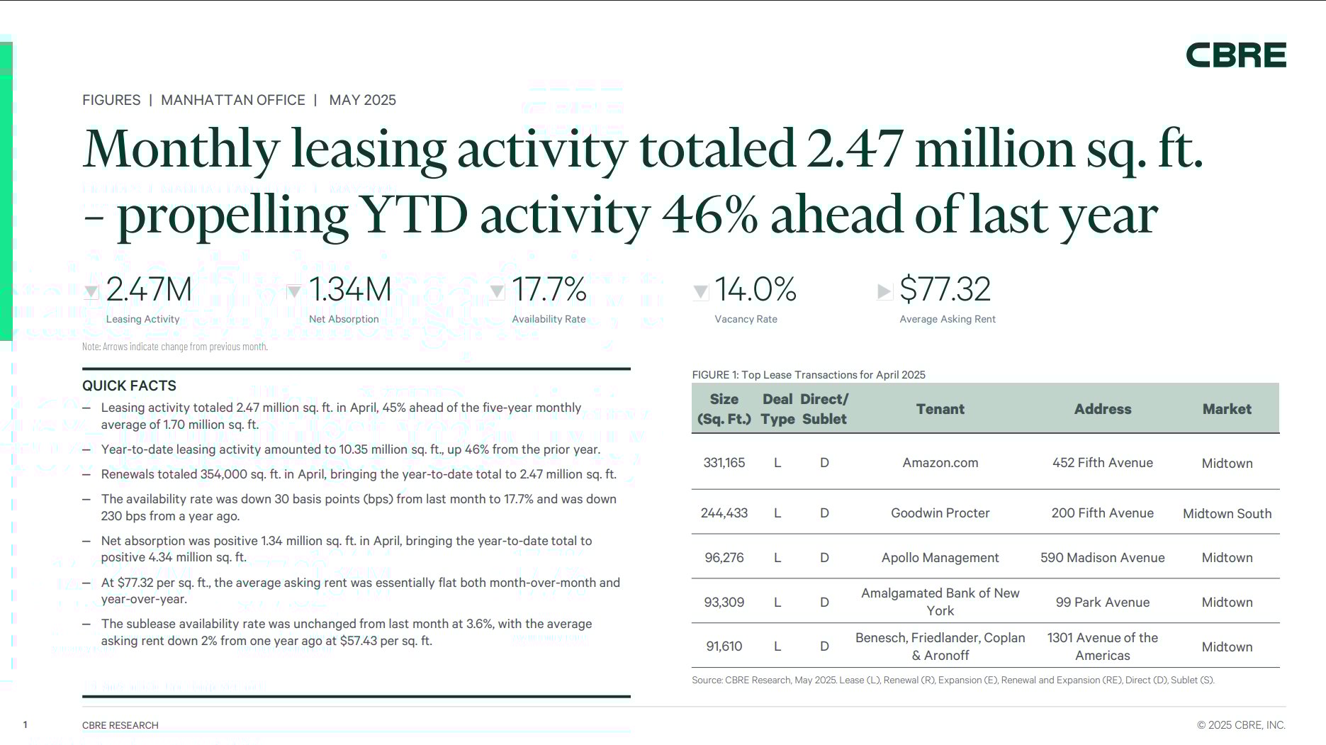
Task: Click the down arrow beside 17.7%
Action: pyautogui.click(x=498, y=291)
